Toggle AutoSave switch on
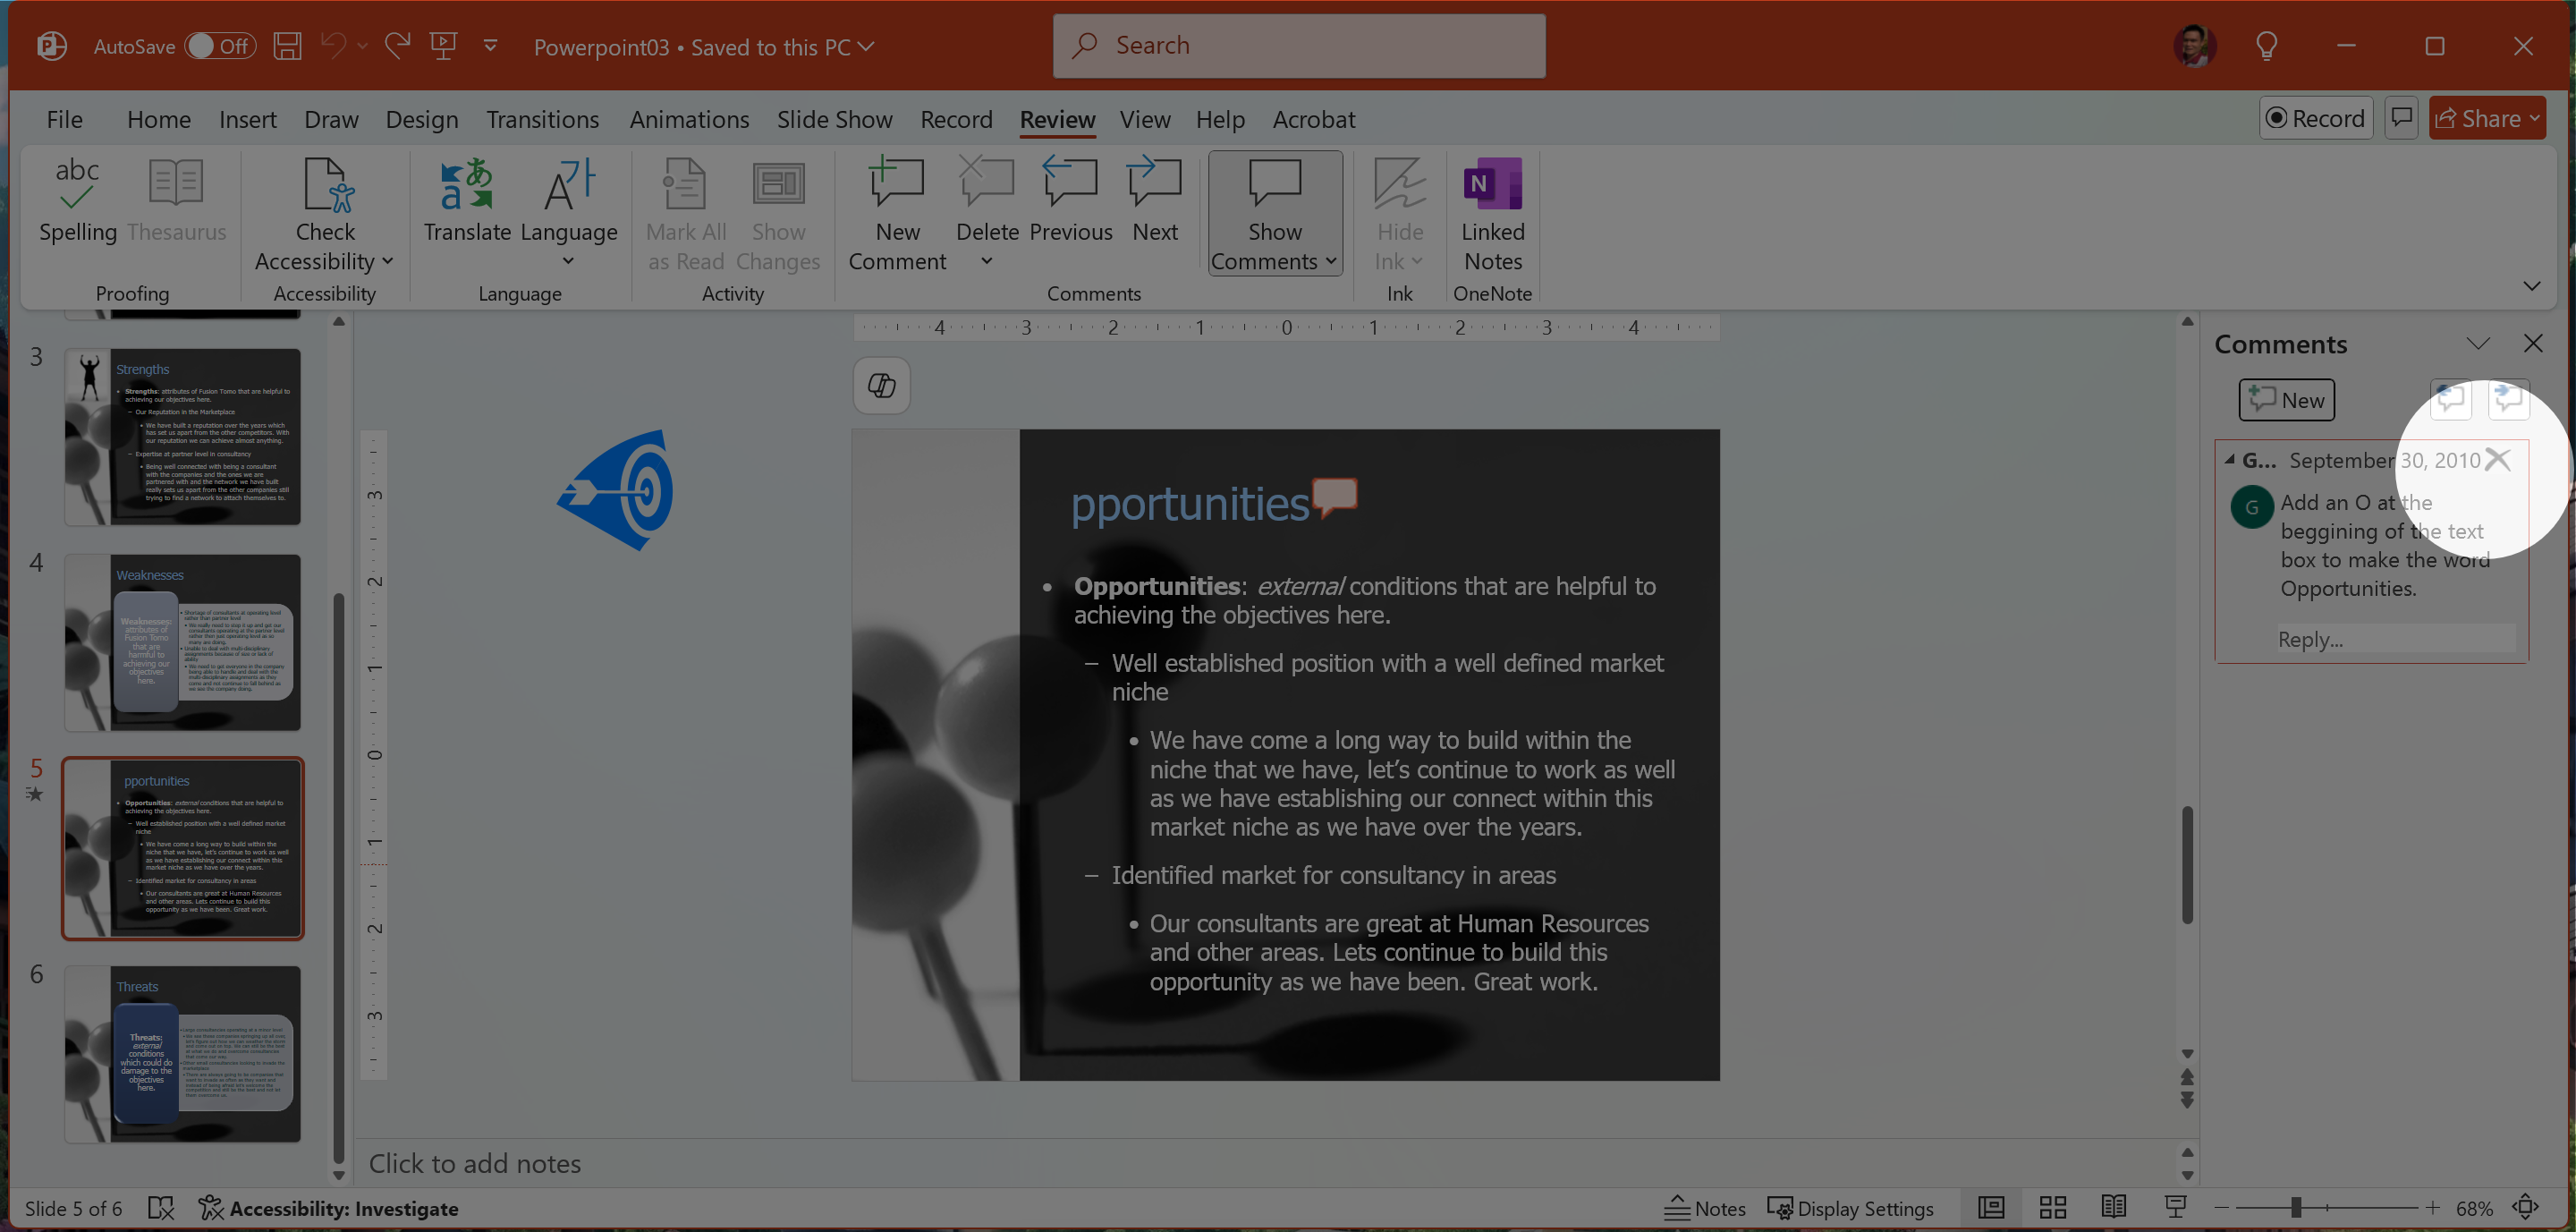The height and width of the screenshot is (1232, 2576). pyautogui.click(x=220, y=46)
